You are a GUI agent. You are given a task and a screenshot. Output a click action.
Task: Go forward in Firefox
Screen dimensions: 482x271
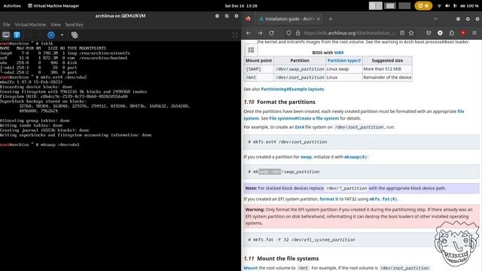[260, 33]
